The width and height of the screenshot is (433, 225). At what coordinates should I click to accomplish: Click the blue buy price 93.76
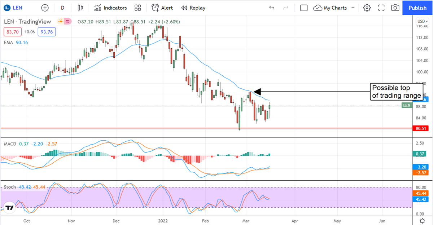pyautogui.click(x=47, y=32)
